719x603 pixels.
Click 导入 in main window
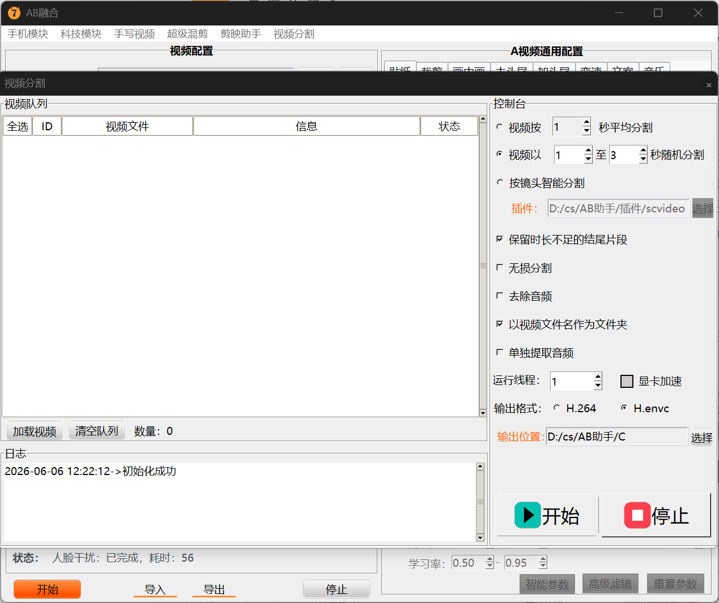coord(155,589)
